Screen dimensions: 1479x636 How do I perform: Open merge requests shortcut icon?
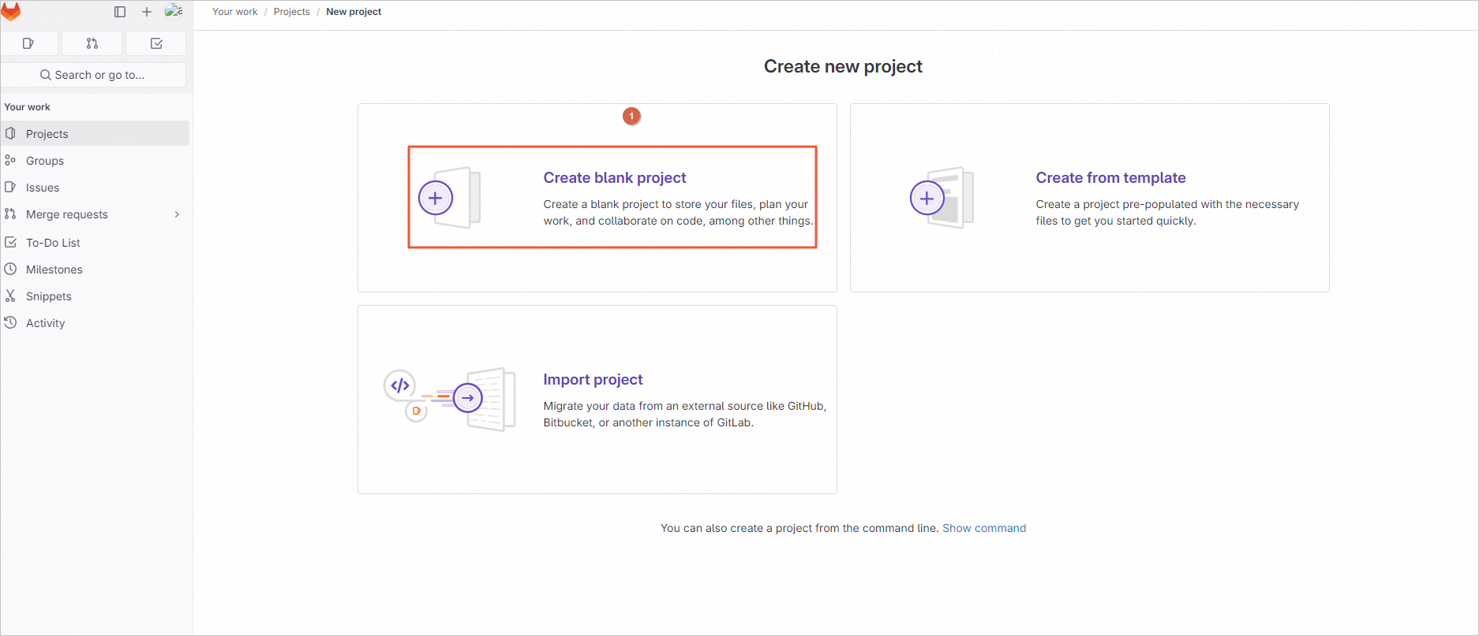tap(92, 43)
